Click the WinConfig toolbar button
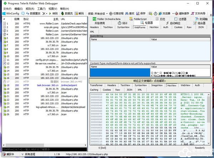Image resolution: width=214 pixels, height=158 pixels. click(x=11, y=14)
